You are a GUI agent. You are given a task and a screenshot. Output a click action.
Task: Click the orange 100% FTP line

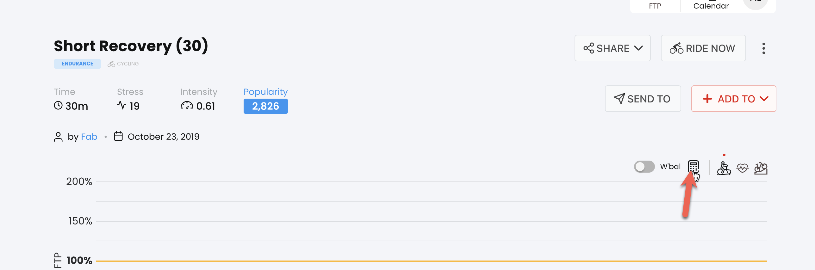pyautogui.click(x=431, y=261)
